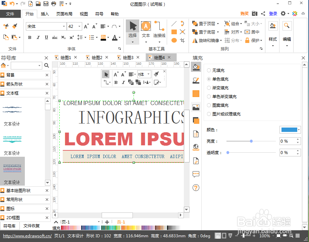This screenshot has height=242, width=309.
Task: Open the hyperlink globe panel icon
Action: pyautogui.click(x=196, y=147)
